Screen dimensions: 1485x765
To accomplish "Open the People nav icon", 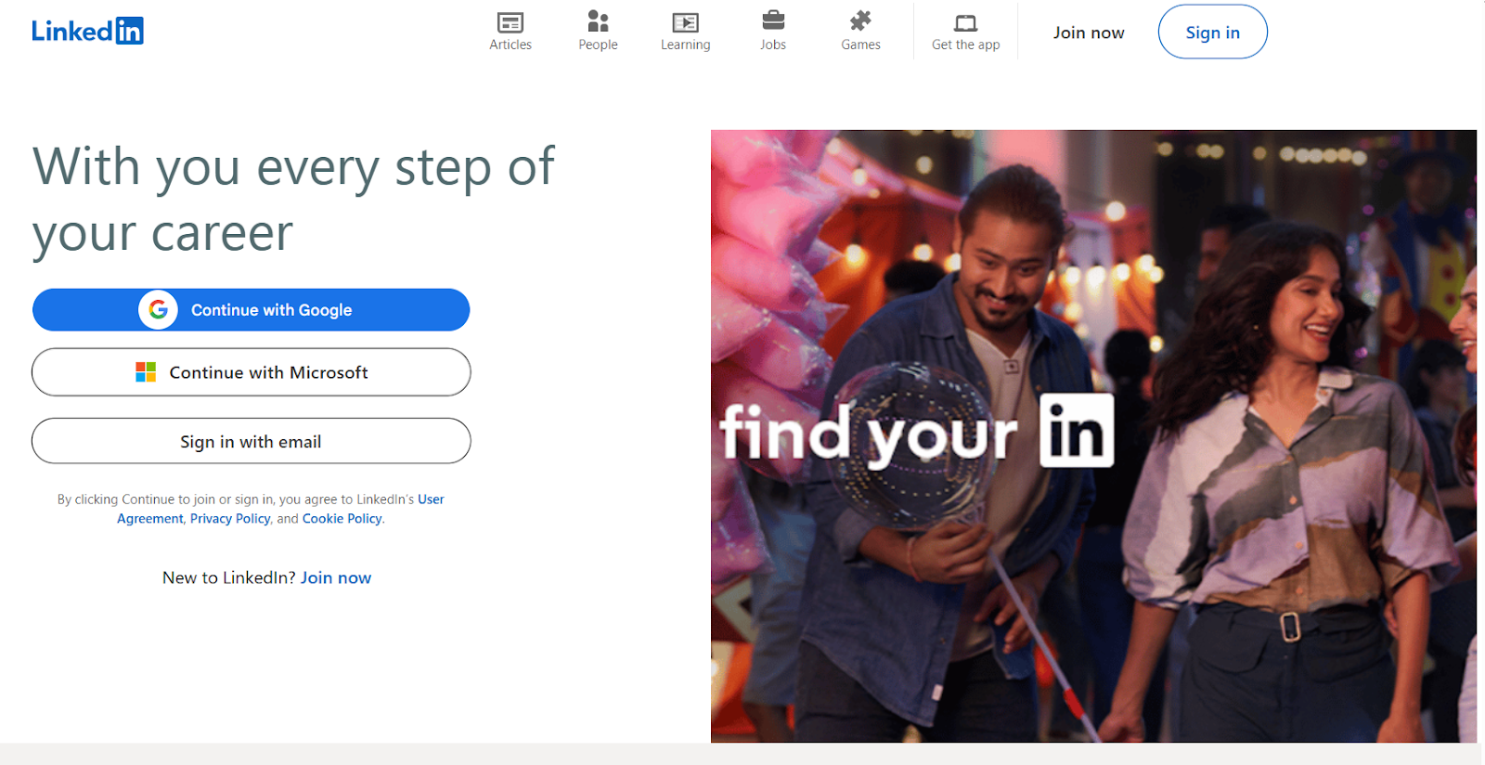I will [598, 21].
